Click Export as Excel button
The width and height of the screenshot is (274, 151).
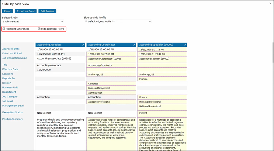click(26, 11)
